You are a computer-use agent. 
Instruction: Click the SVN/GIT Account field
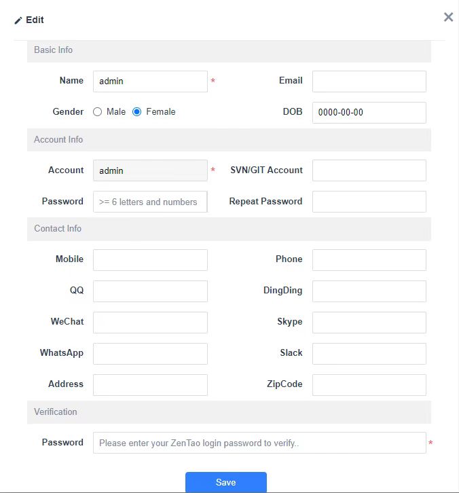click(x=369, y=170)
